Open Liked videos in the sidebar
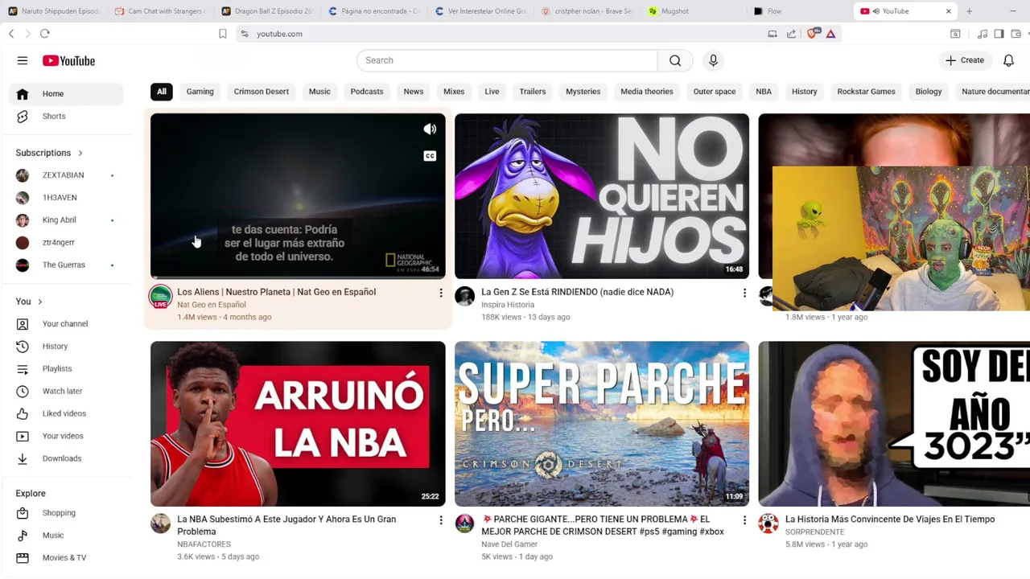 pyautogui.click(x=67, y=413)
